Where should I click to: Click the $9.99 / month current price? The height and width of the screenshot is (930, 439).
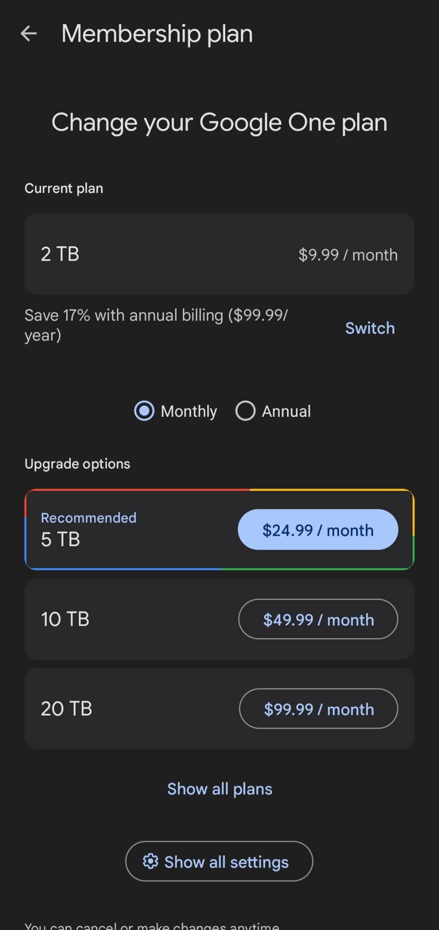(x=348, y=255)
